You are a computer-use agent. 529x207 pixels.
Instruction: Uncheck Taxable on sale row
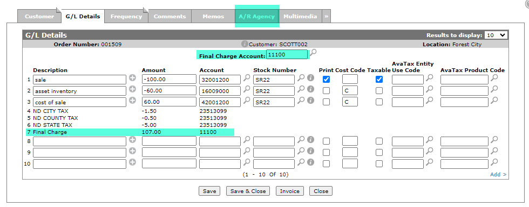coord(379,80)
